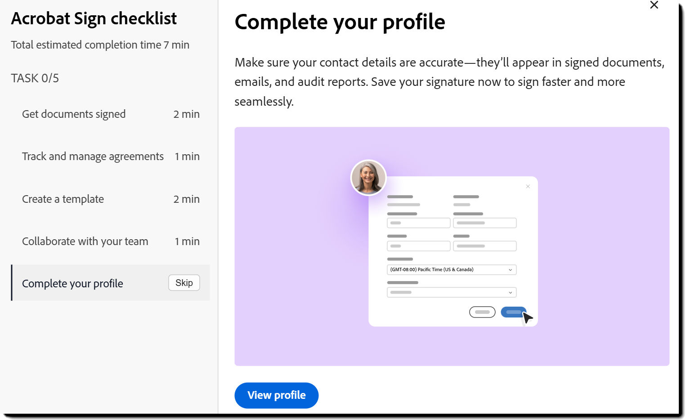Click the "View profile" button

(276, 395)
